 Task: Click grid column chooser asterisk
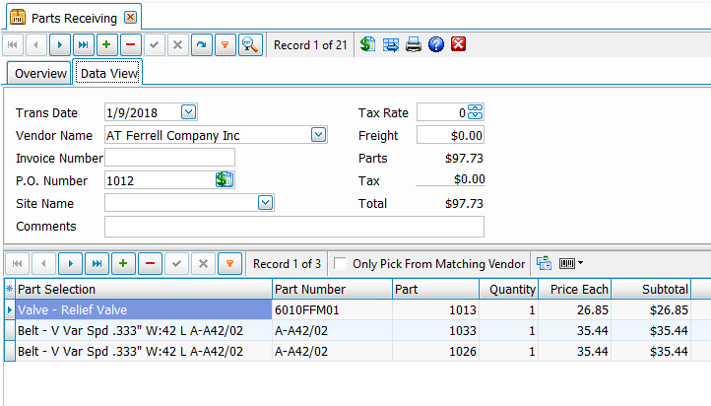[10, 289]
